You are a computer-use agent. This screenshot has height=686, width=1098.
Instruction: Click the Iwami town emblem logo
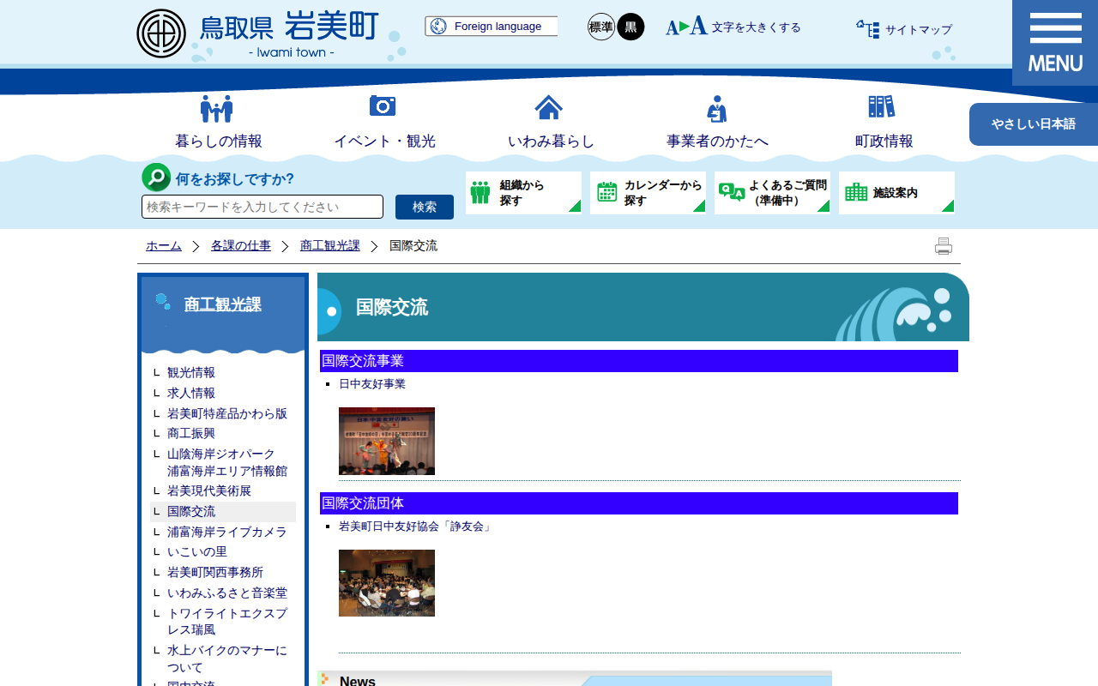(x=161, y=33)
